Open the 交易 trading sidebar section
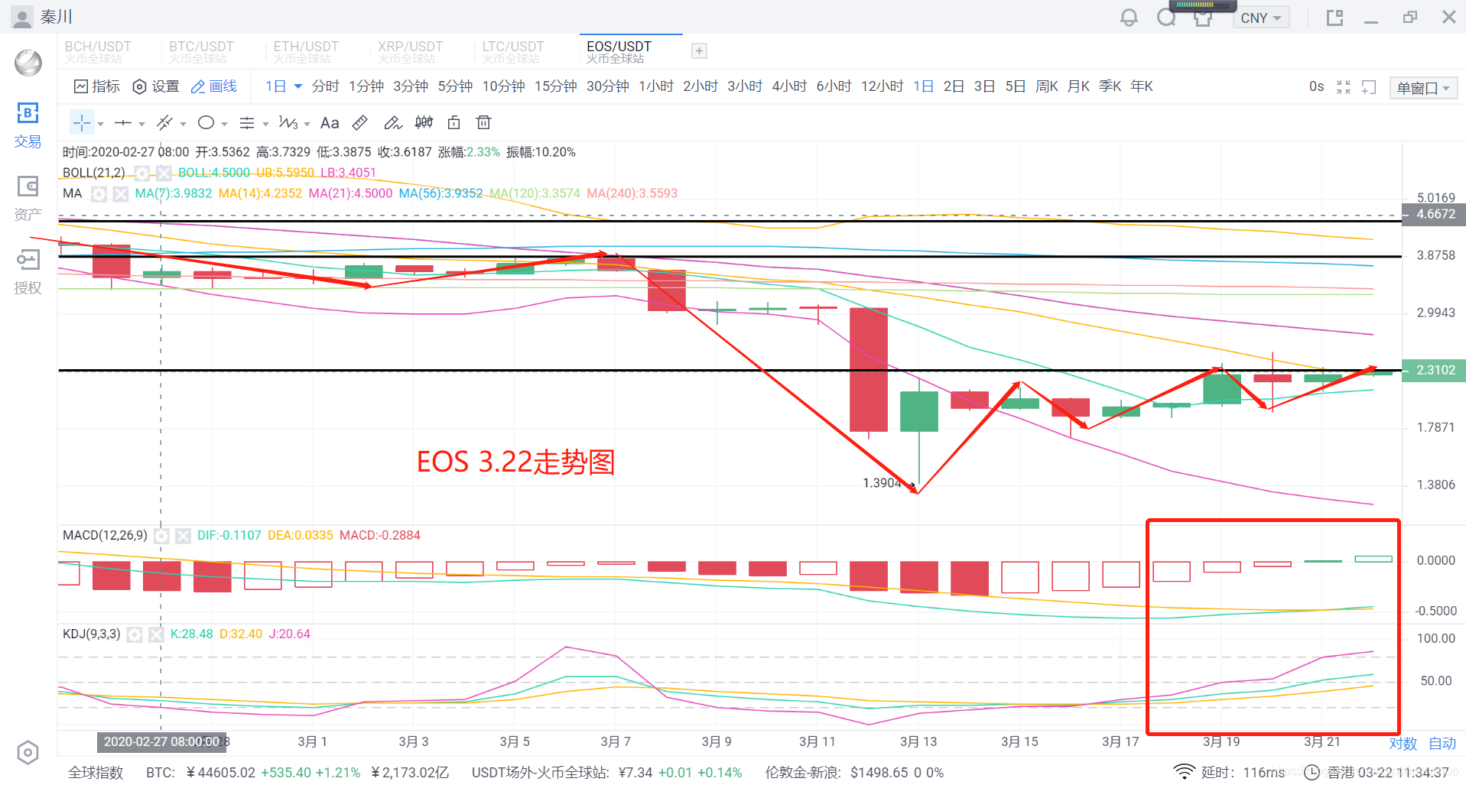Image resolution: width=1466 pixels, height=785 pixels. coord(28,126)
